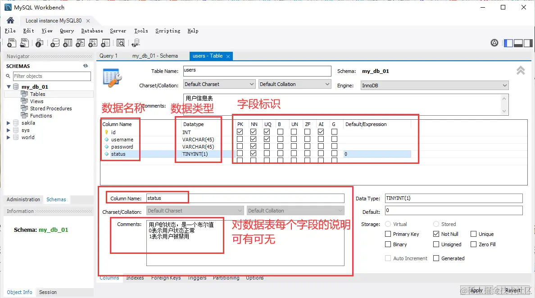Open the Engine InnoDB dropdown
This screenshot has width=535, height=298.
coord(434,85)
